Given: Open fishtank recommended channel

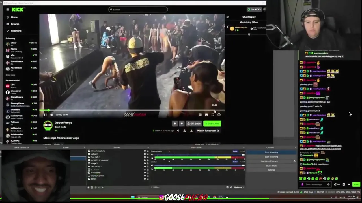Looking at the screenshot, I should click(x=21, y=123).
